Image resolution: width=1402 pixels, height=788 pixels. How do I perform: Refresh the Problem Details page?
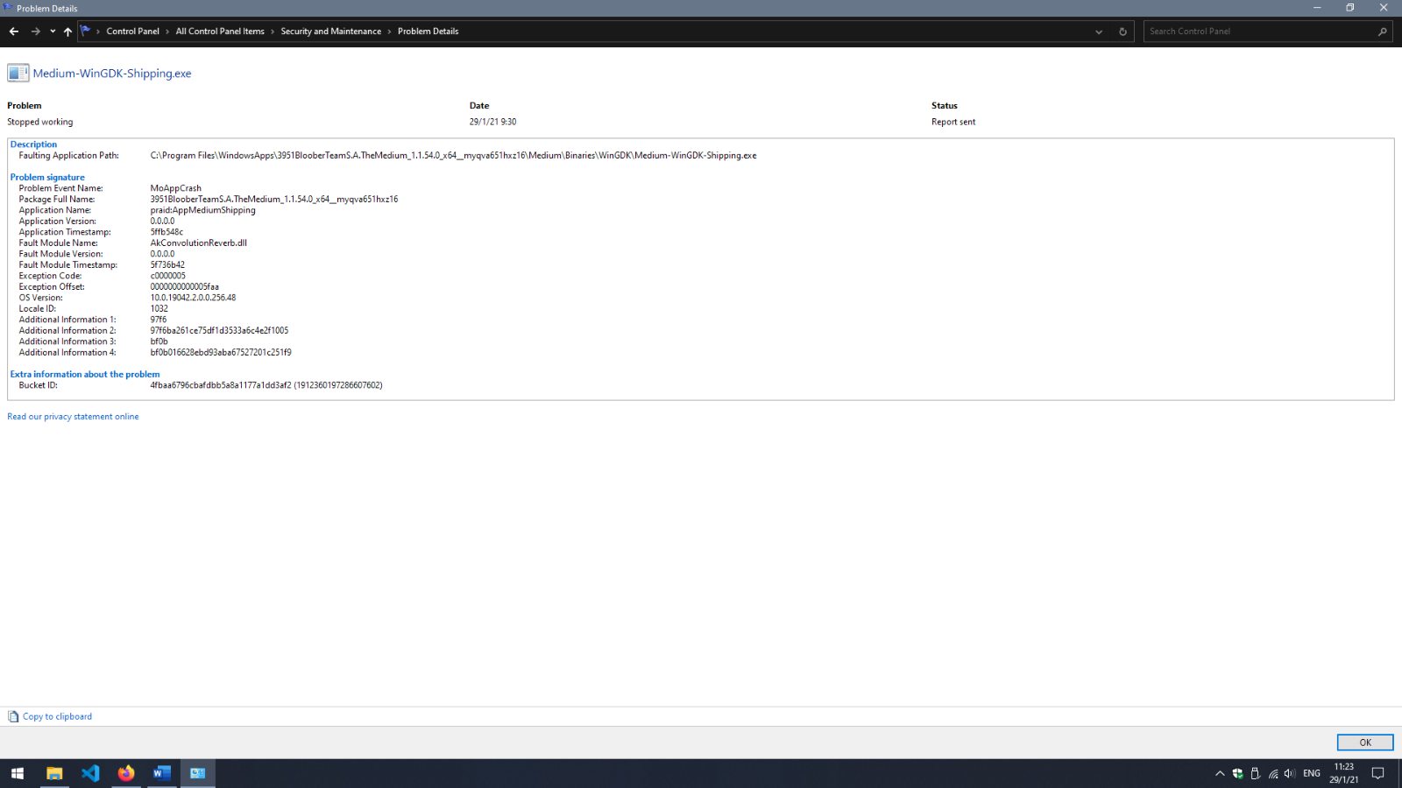[x=1122, y=32]
